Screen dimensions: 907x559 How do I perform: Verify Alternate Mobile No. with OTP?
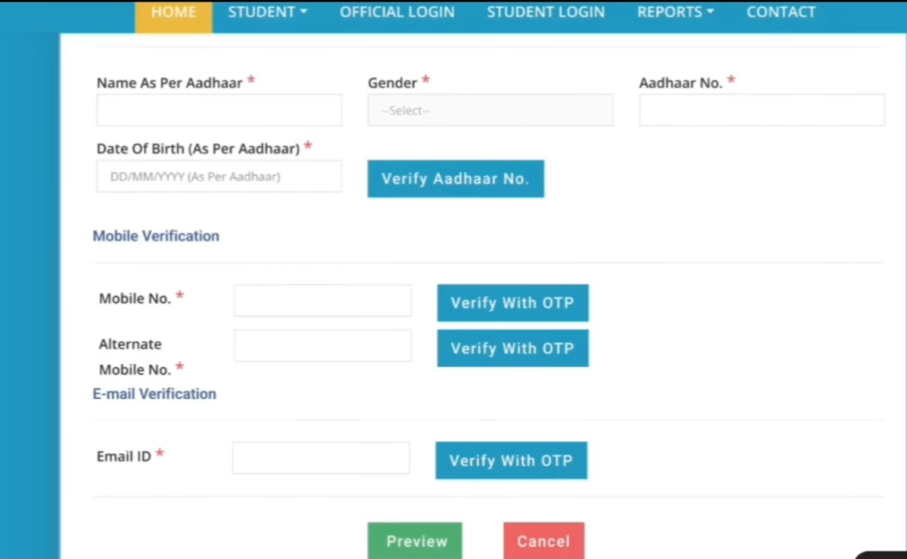point(512,348)
